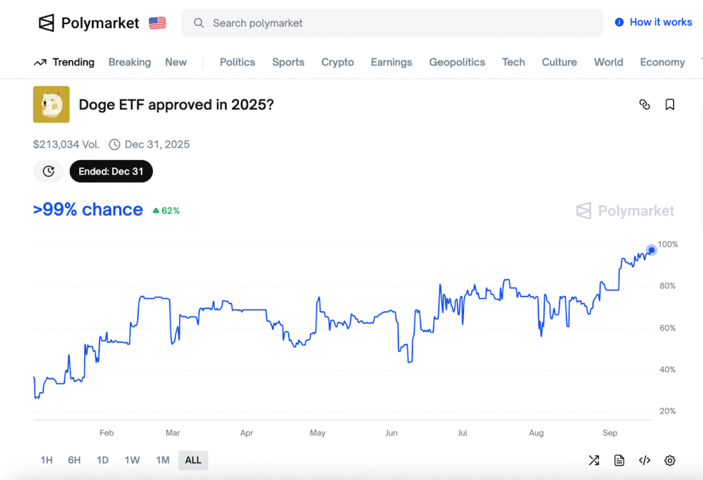Select the ALL time range
Screen dimensions: 703x480
(x=193, y=460)
